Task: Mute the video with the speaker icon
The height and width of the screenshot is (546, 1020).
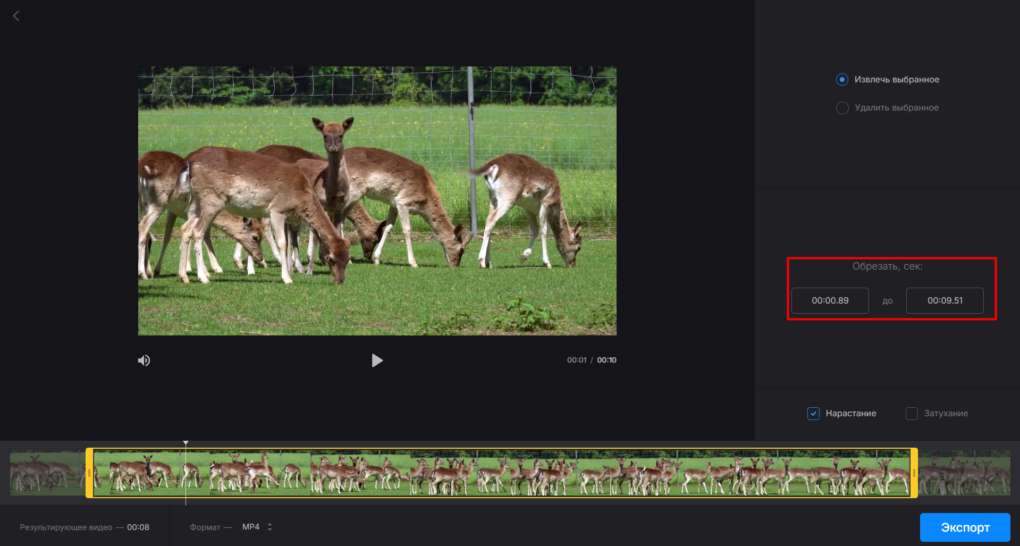Action: (144, 360)
